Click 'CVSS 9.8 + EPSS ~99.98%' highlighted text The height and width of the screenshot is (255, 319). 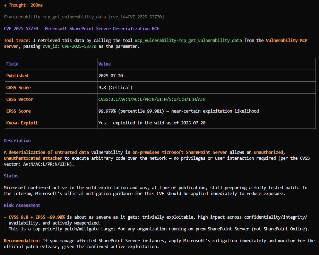click(37, 217)
